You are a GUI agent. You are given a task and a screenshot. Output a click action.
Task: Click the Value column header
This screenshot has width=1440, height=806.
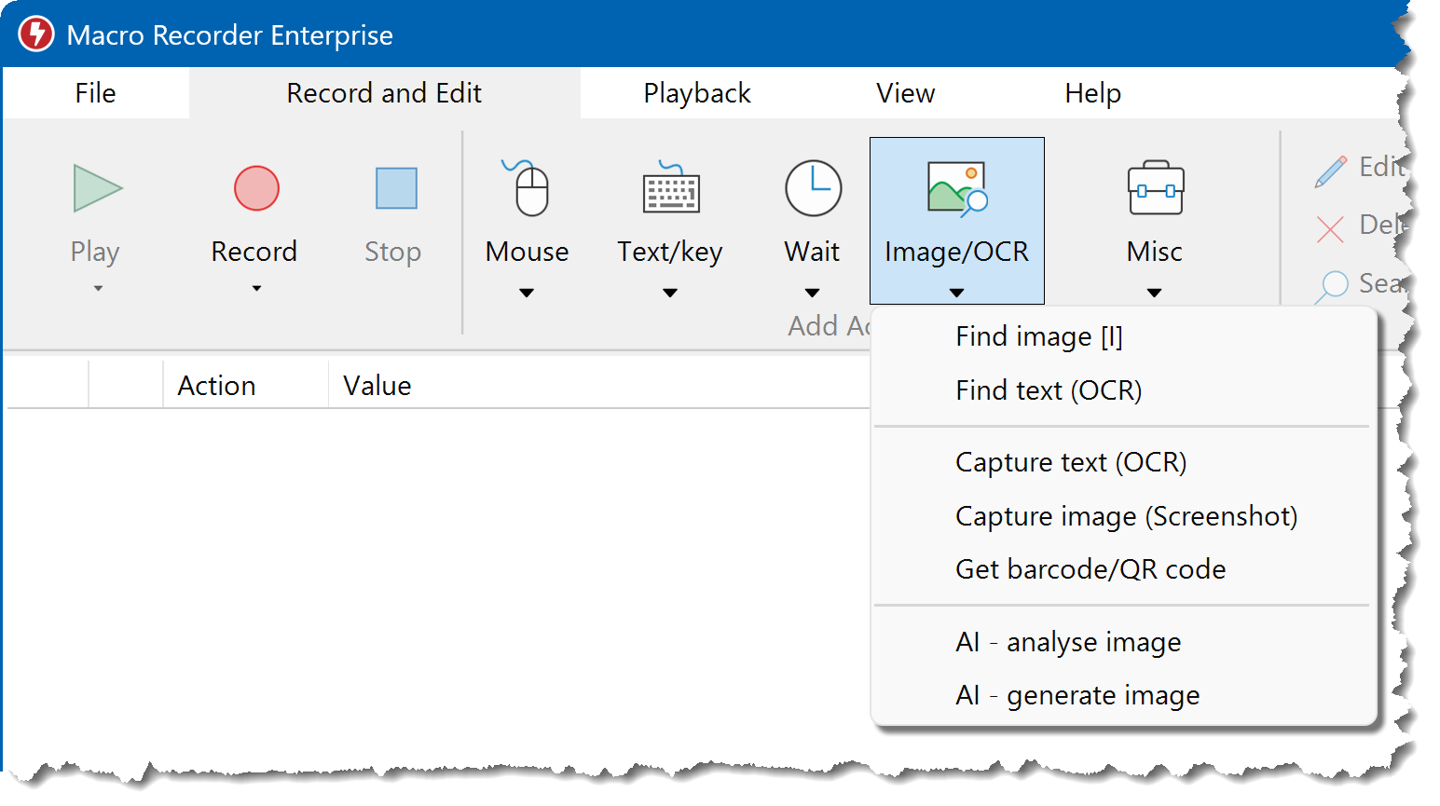[x=377, y=386]
